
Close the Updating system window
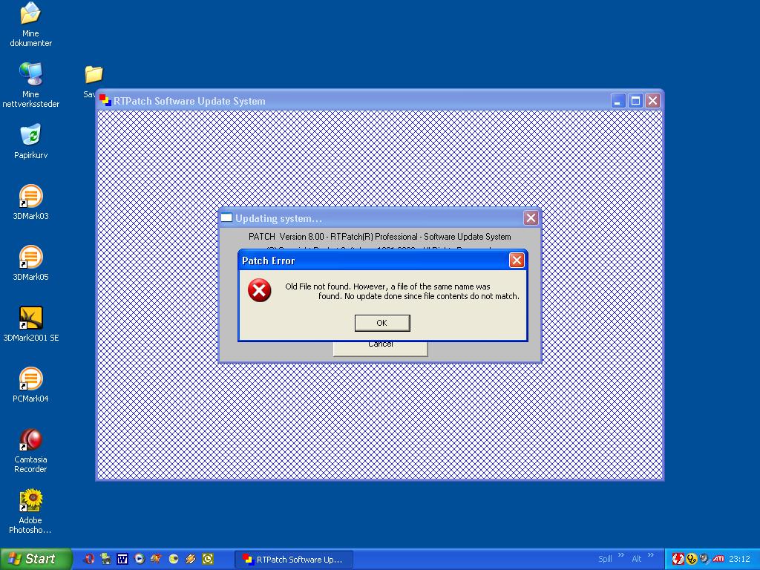(531, 218)
